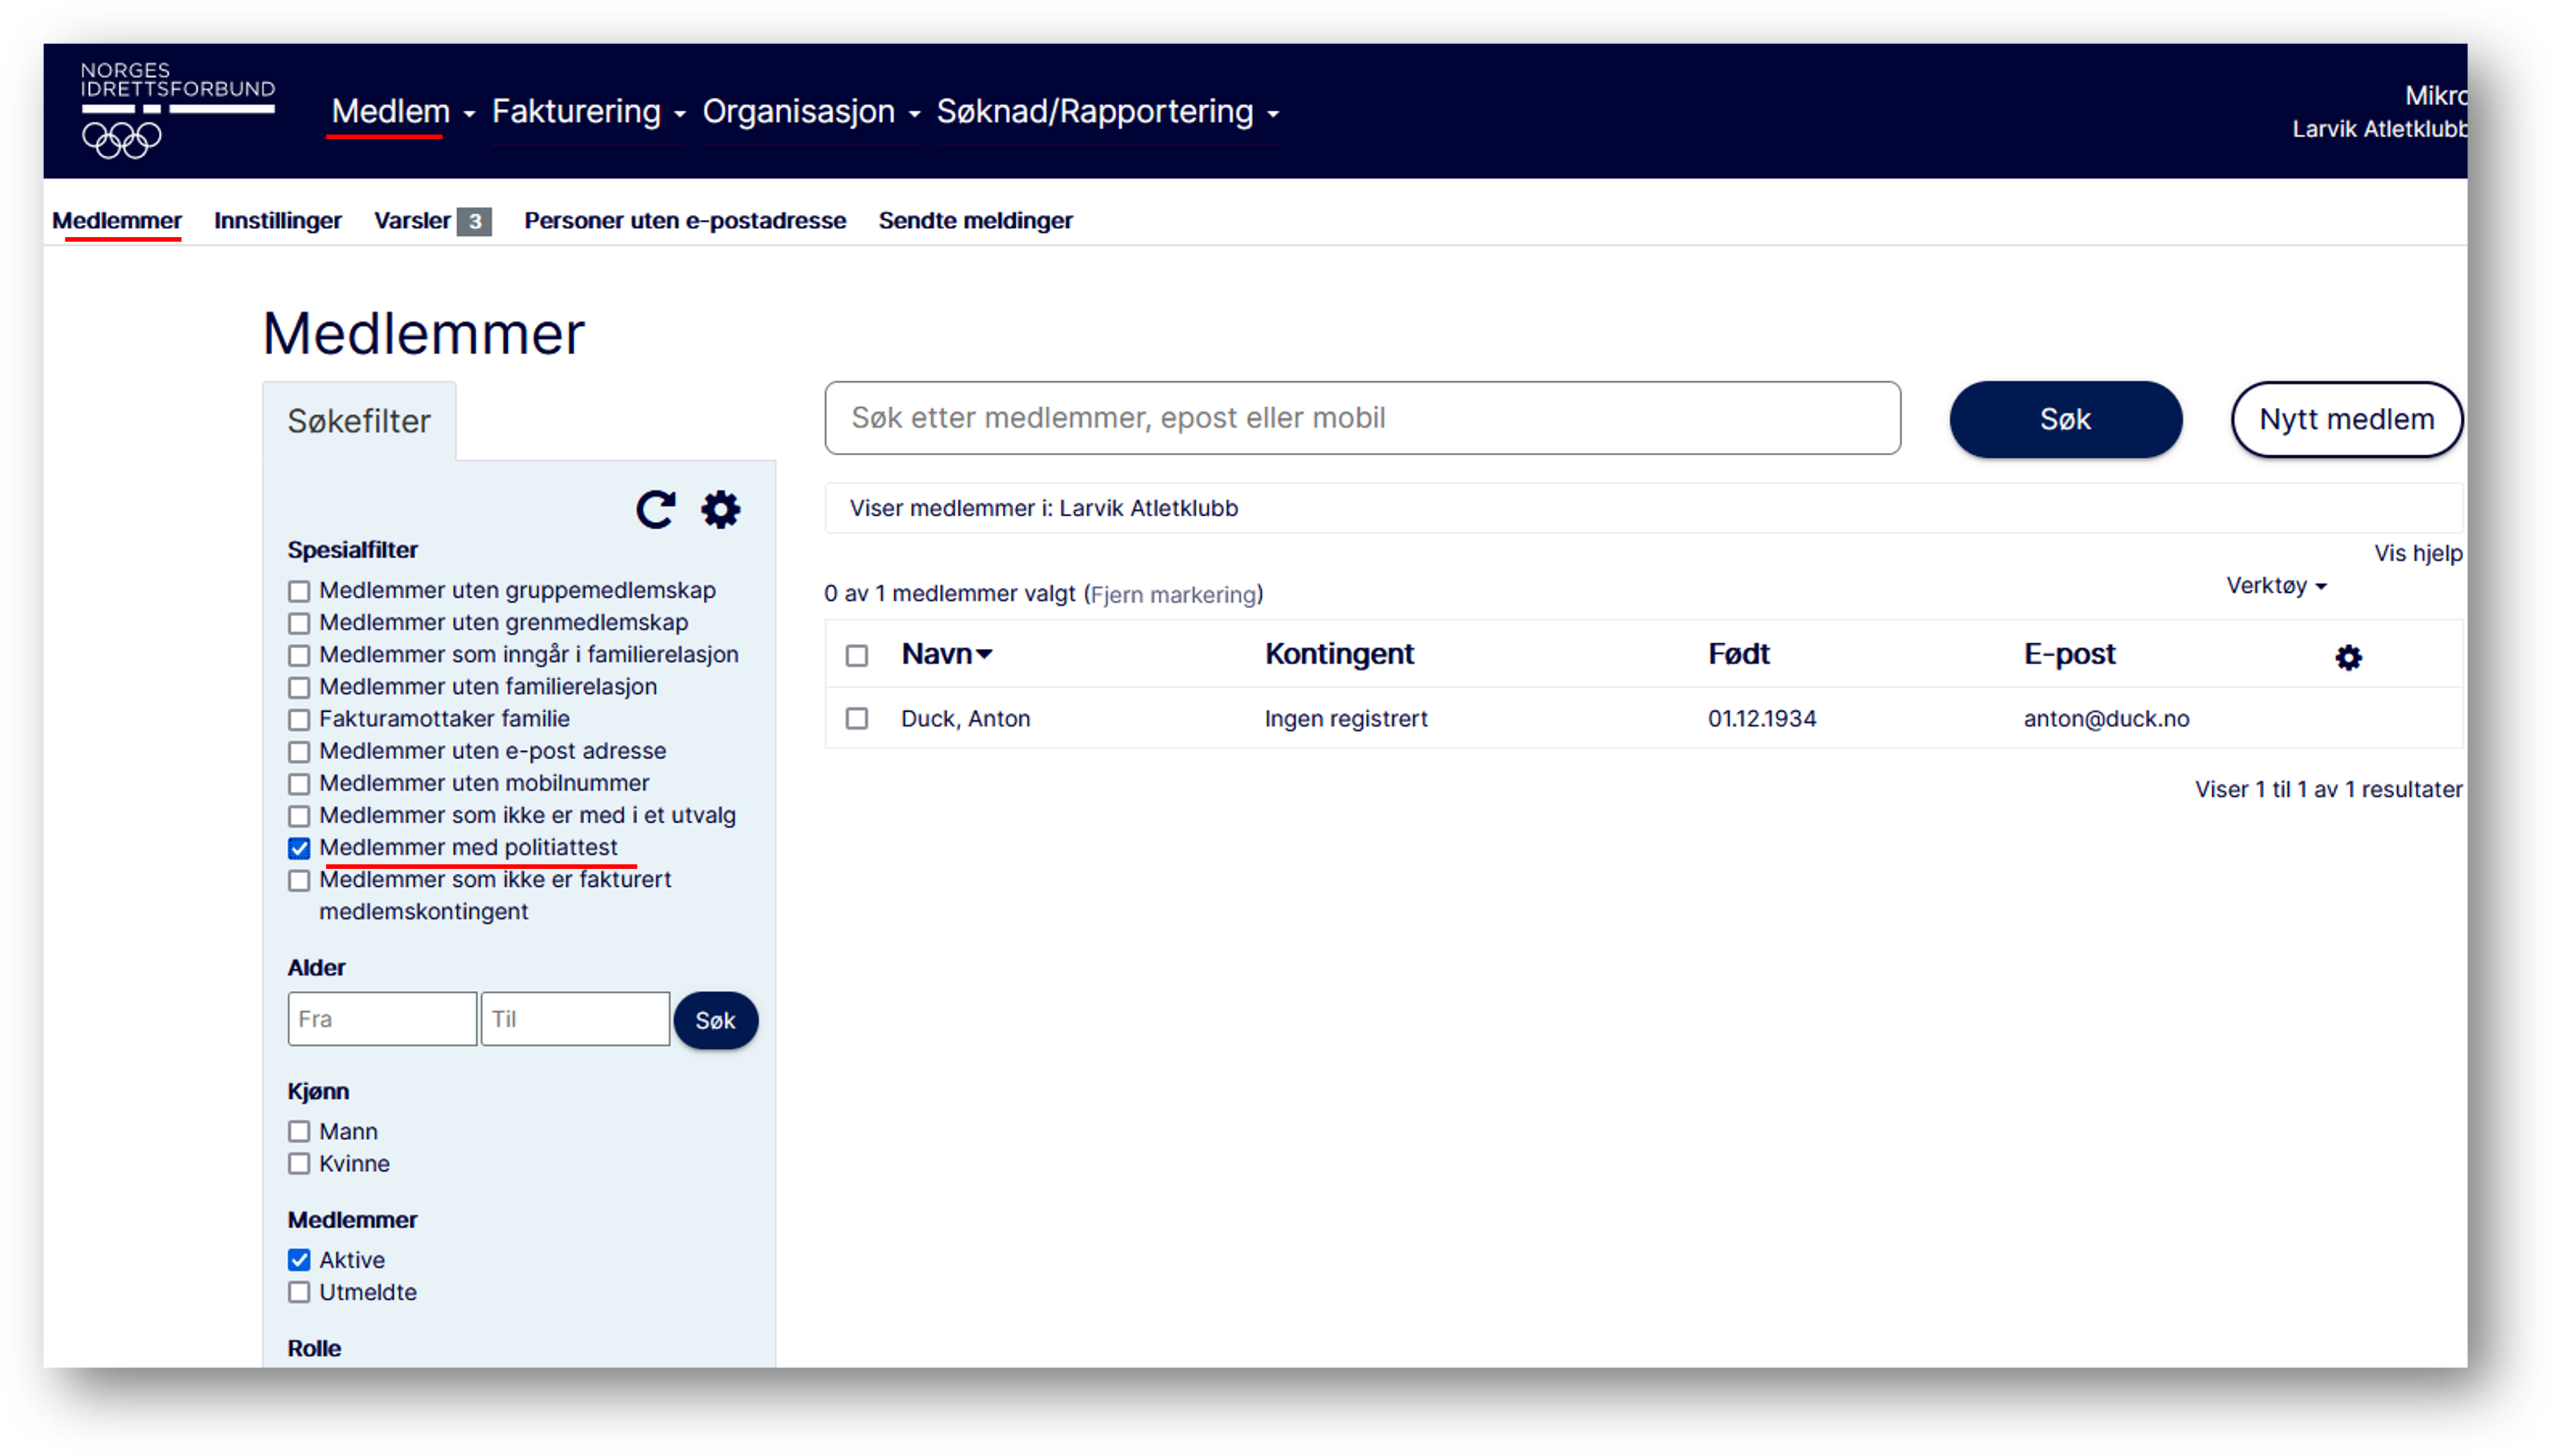Viewport: 2556px width, 1456px height.
Task: Open Personer uten e-postadresse tab
Action: point(684,220)
